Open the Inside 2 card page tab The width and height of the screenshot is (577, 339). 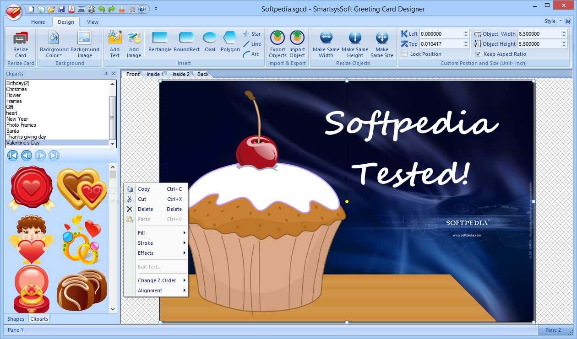181,74
